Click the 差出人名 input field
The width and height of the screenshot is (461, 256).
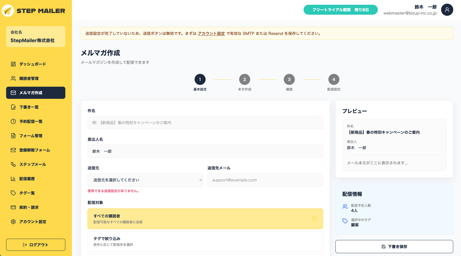tap(205, 151)
